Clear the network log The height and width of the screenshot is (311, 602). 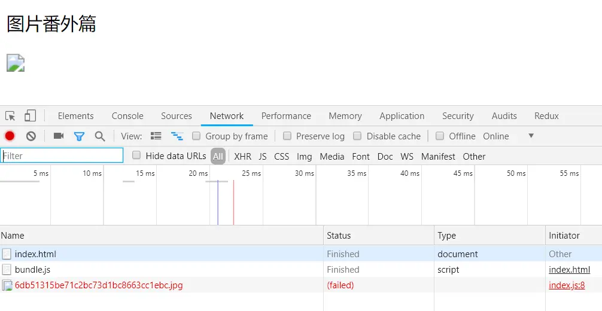point(31,136)
